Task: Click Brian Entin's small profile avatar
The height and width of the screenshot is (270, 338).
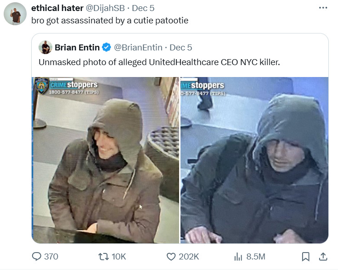Action: click(45, 47)
